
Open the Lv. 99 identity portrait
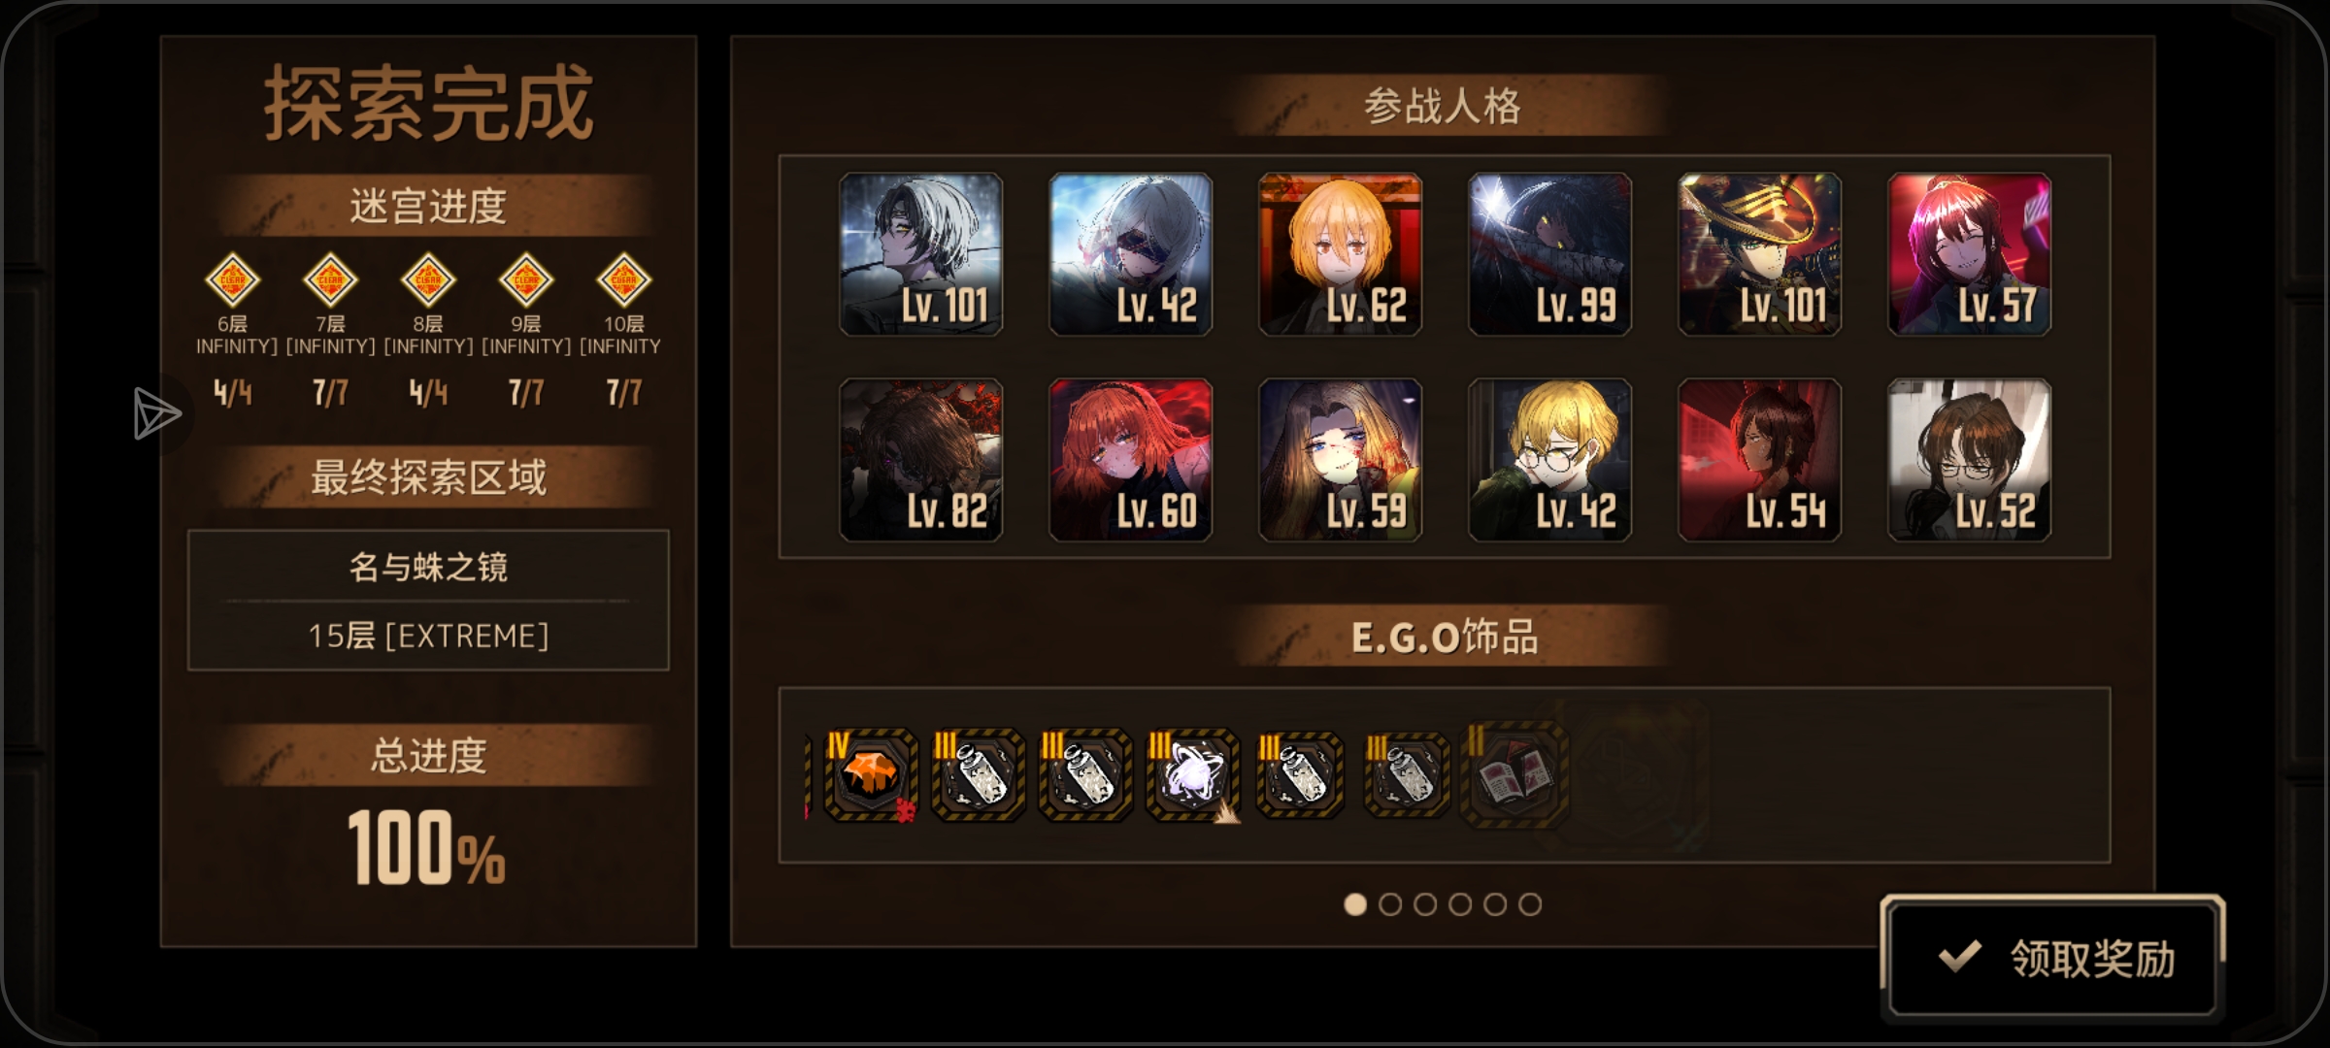tap(1550, 254)
